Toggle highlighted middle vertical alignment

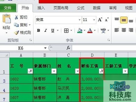(124, 20)
